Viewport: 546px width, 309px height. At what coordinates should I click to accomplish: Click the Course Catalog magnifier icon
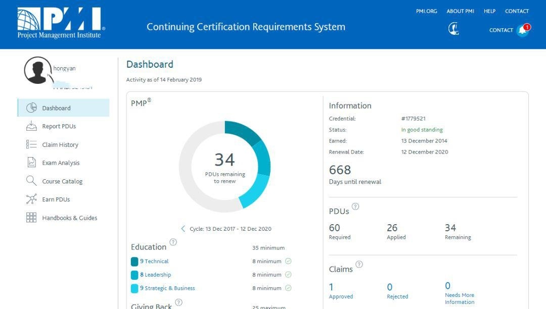point(31,181)
